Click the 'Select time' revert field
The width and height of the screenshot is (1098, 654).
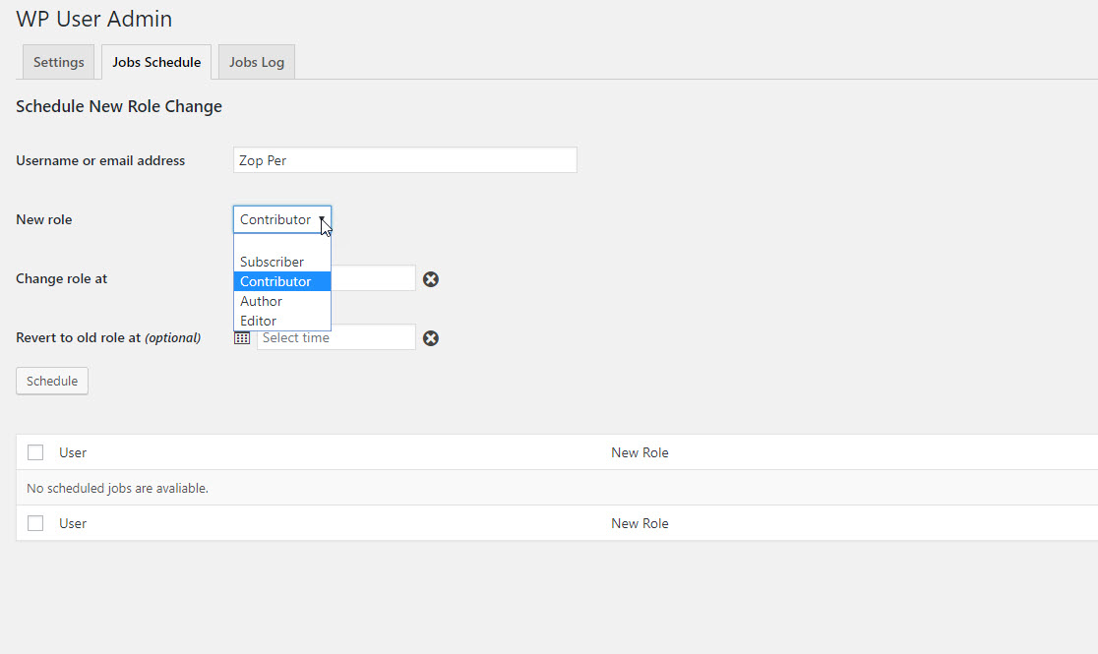click(x=335, y=338)
